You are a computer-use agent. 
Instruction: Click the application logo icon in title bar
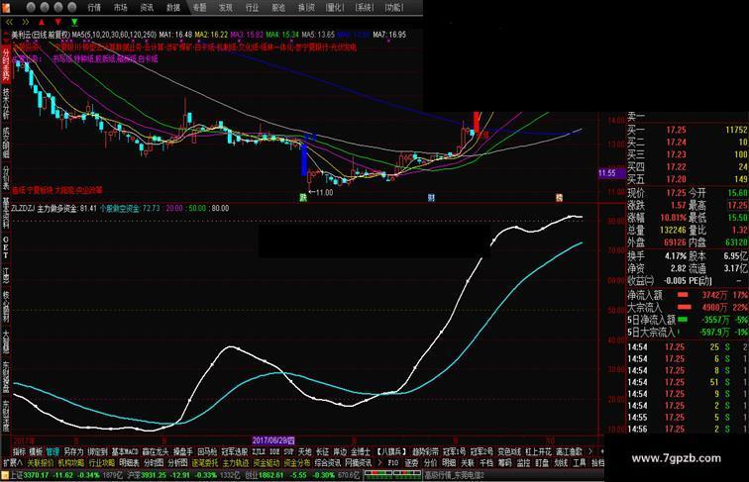click(x=5, y=7)
